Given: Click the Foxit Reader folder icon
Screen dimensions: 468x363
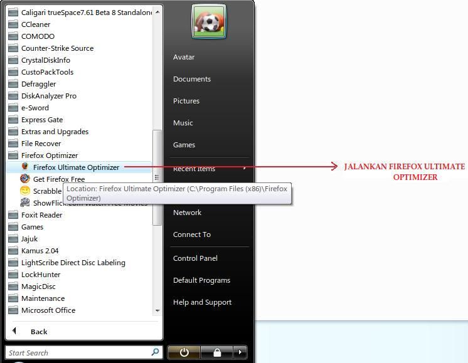Looking at the screenshot, I should (x=13, y=215).
